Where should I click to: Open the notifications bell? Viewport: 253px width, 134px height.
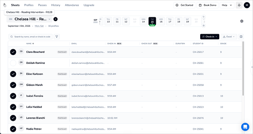pos(239,5)
